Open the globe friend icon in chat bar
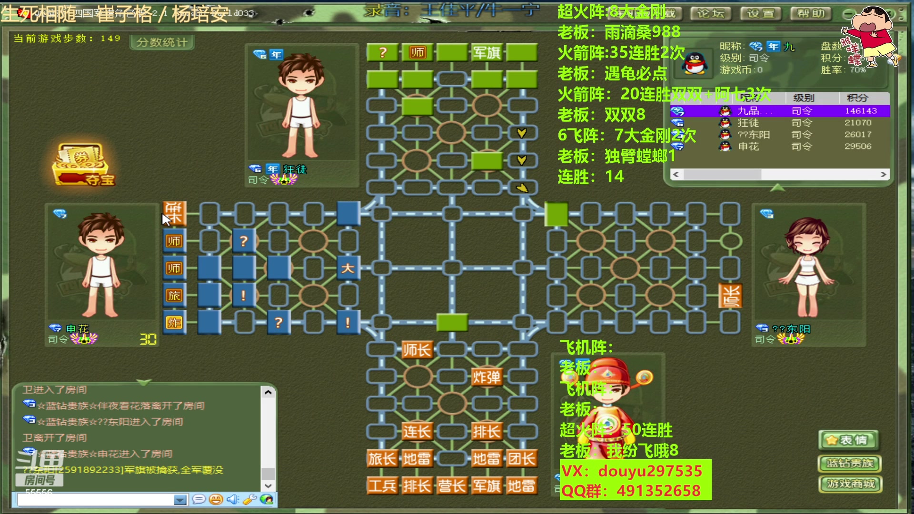914x514 pixels. pyautogui.click(x=267, y=499)
